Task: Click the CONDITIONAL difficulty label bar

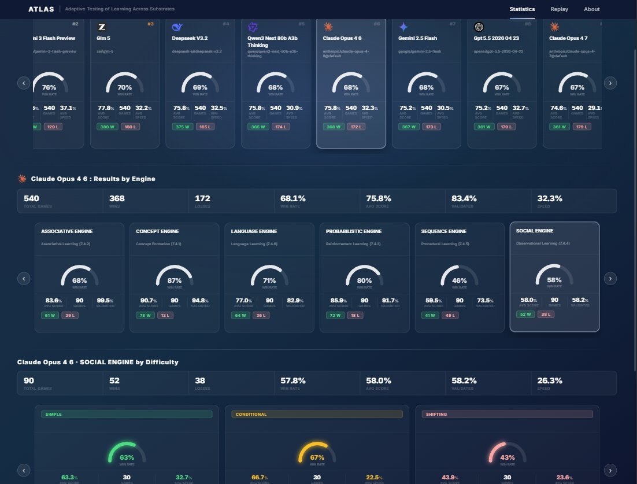Action: click(317, 414)
